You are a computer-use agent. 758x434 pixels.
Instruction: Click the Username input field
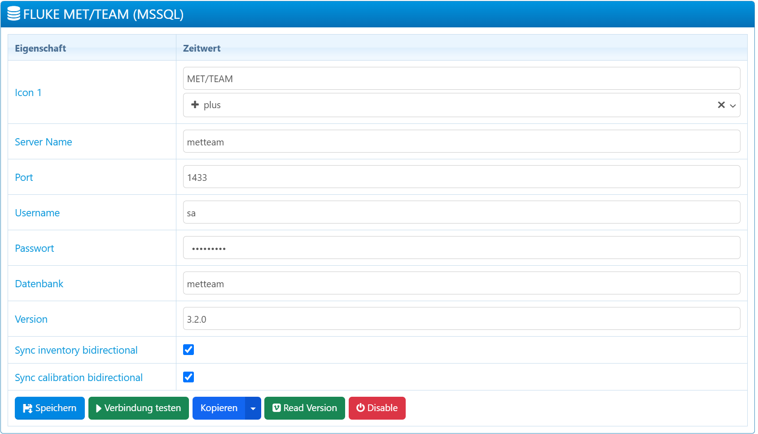point(461,212)
